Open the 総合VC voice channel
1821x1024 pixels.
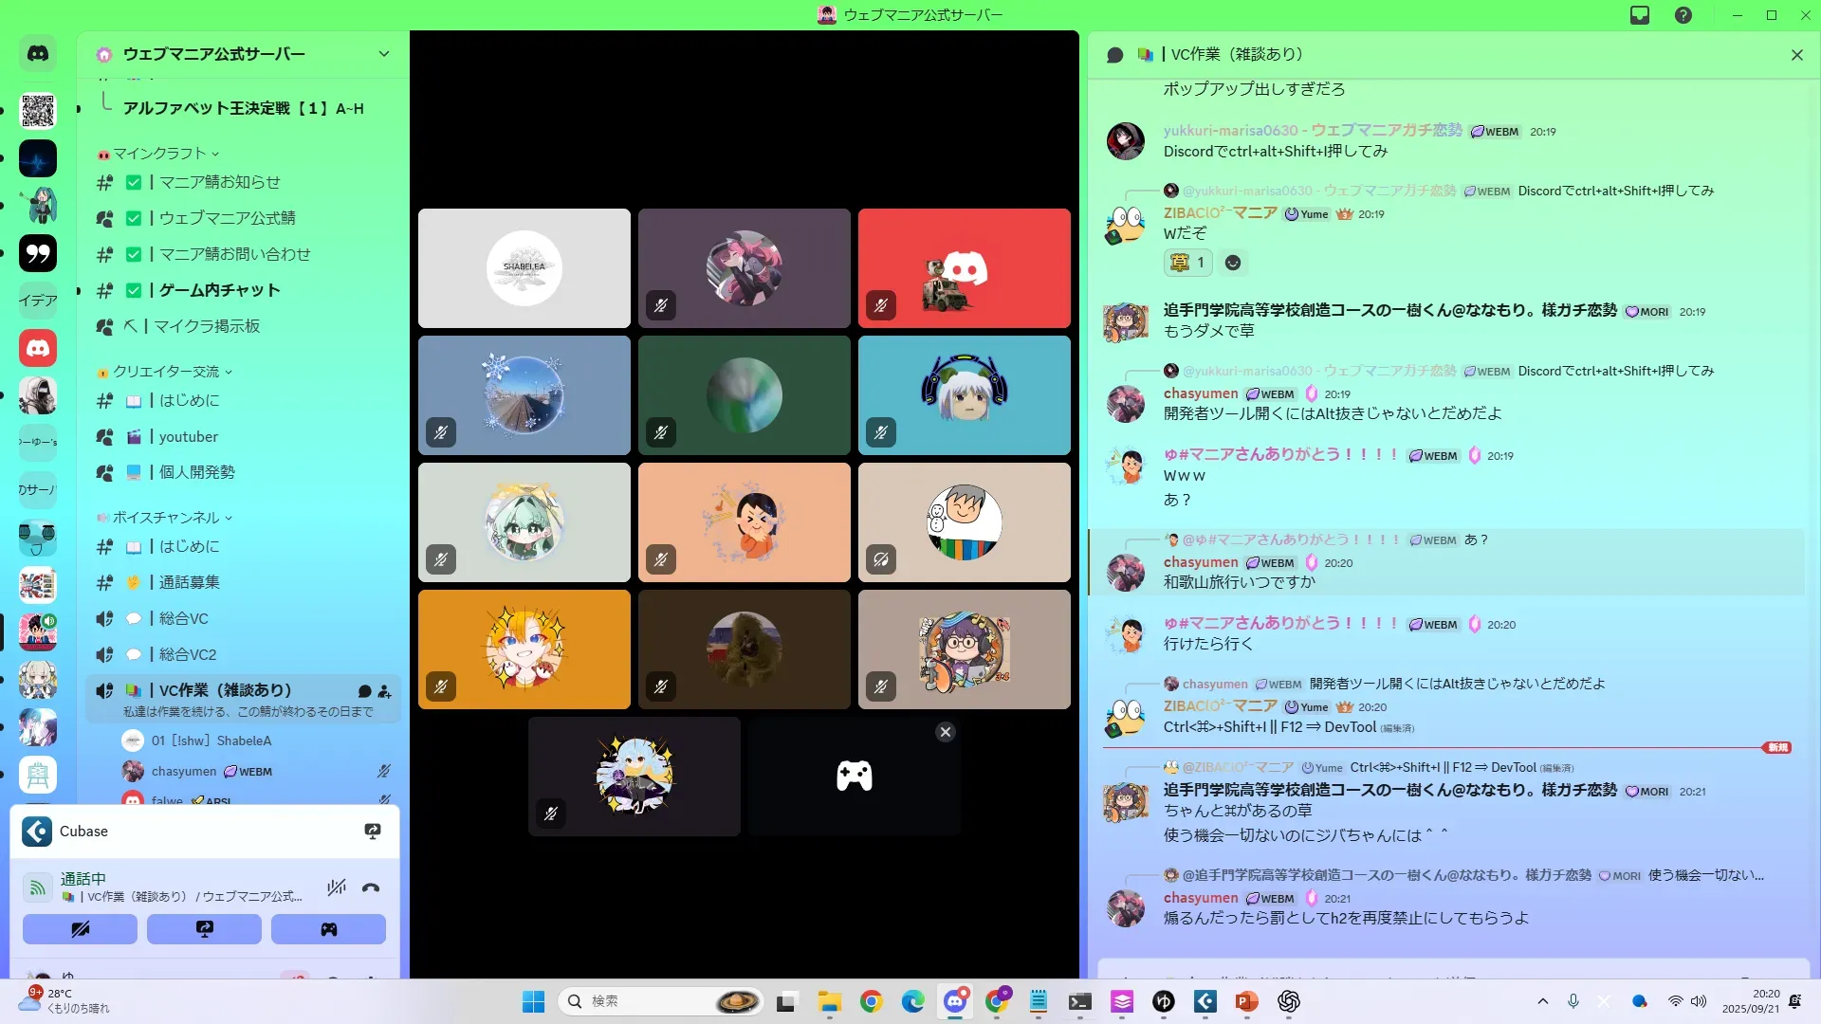point(183,618)
